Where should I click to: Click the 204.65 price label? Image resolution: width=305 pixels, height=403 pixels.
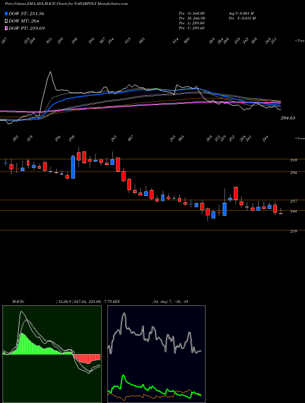click(x=287, y=118)
